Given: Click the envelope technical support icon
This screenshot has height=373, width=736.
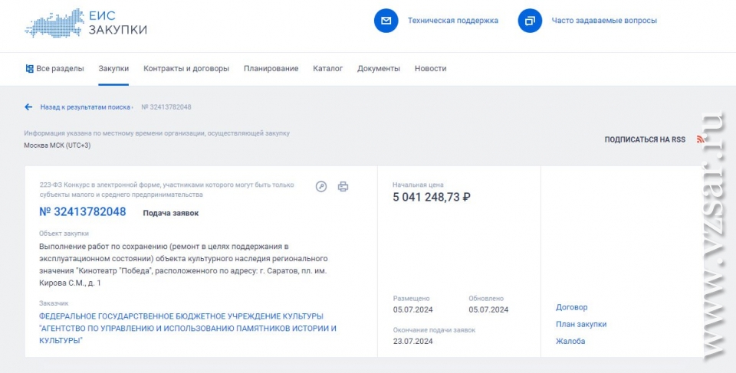Looking at the screenshot, I should [x=386, y=21].
